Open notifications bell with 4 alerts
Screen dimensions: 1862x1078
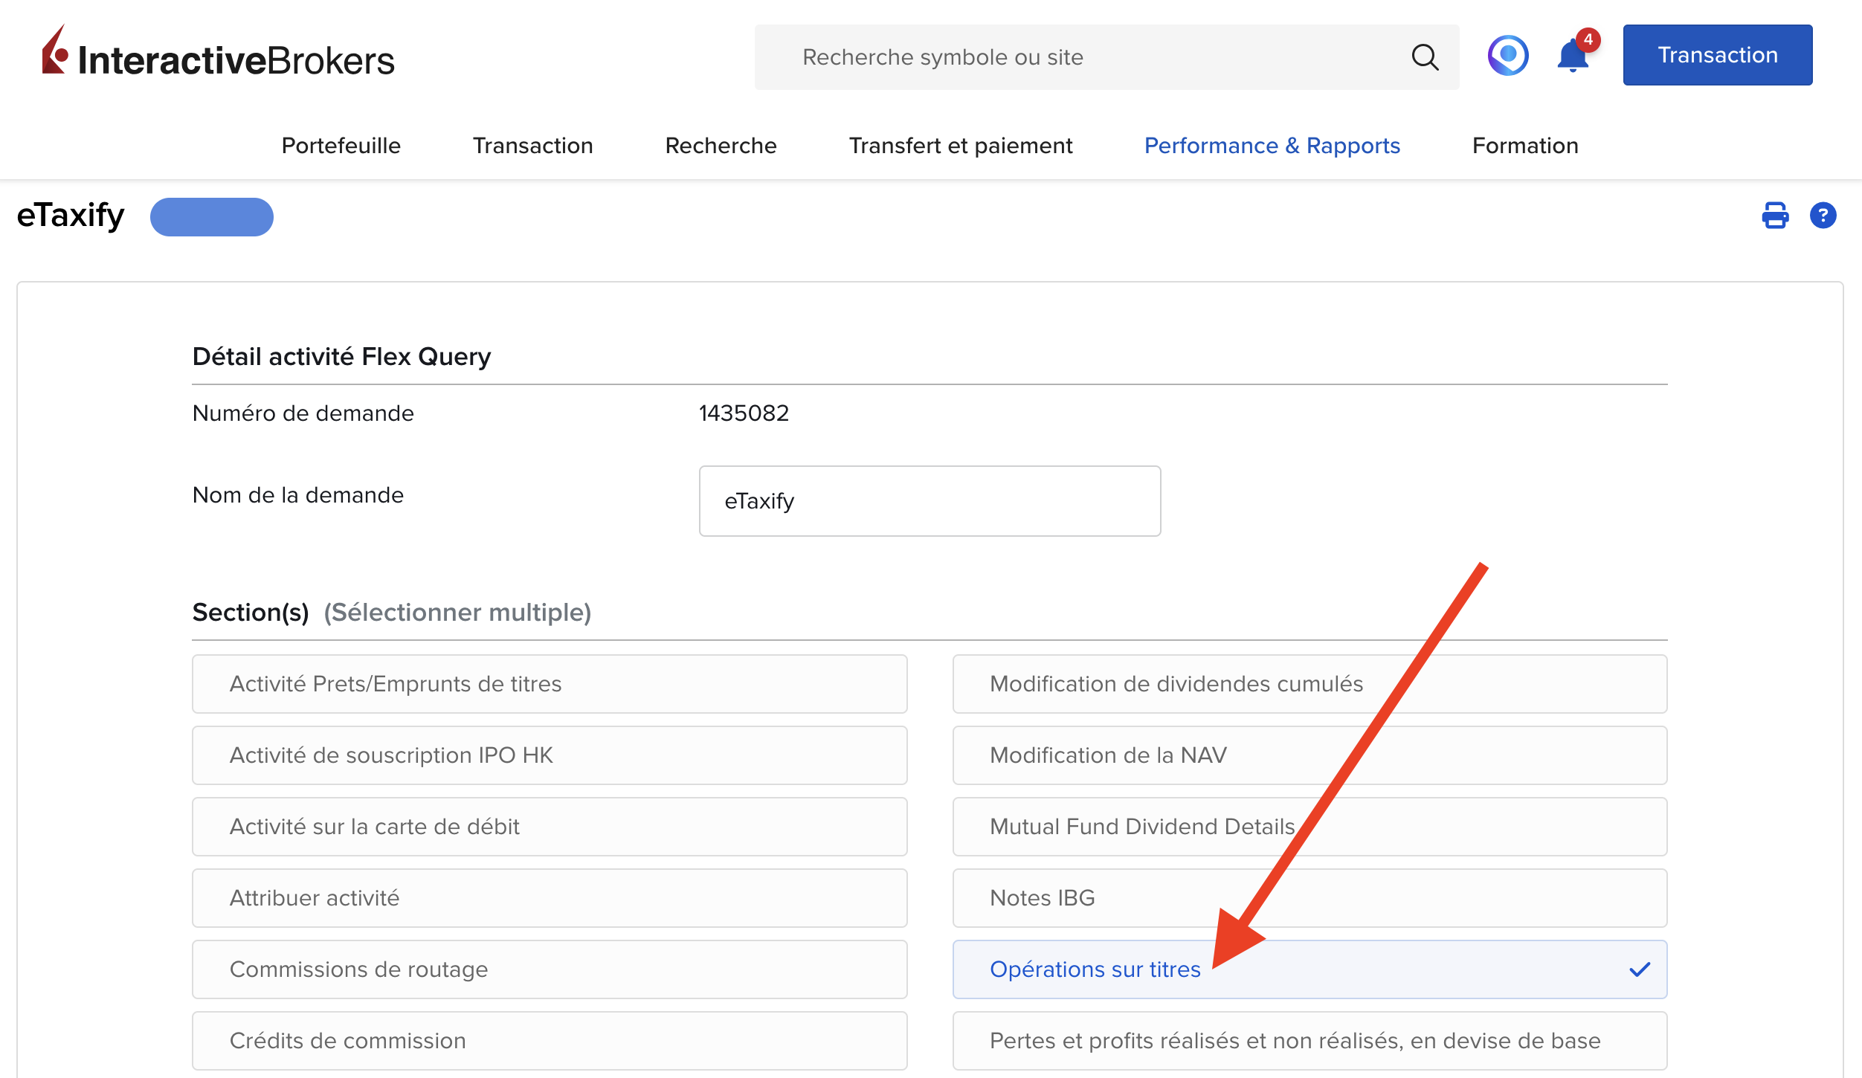[1576, 52]
